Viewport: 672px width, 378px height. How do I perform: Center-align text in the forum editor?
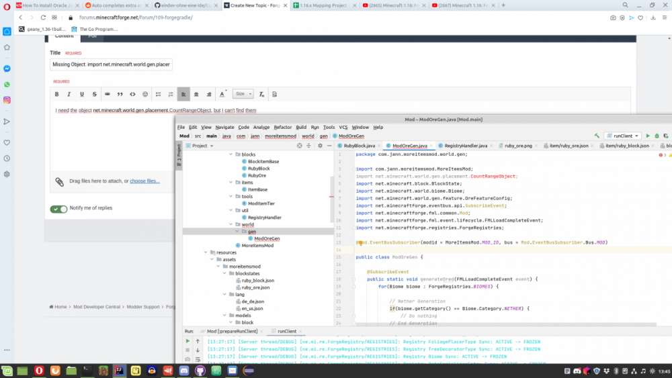click(x=196, y=94)
